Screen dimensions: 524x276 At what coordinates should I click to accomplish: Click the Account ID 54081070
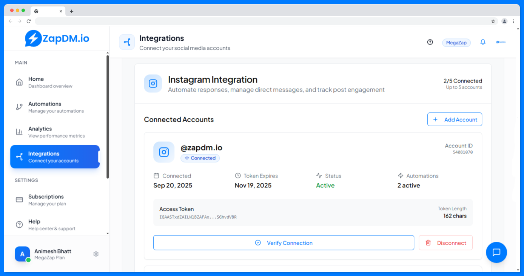(463, 152)
